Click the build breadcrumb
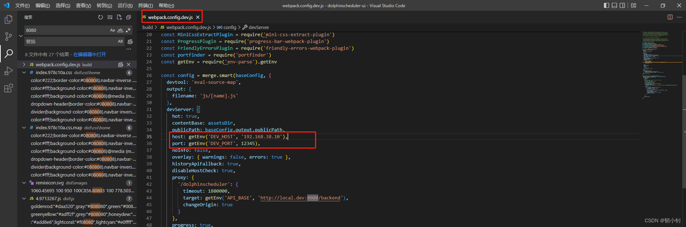Viewport: 686px width, 227px height. pos(148,27)
